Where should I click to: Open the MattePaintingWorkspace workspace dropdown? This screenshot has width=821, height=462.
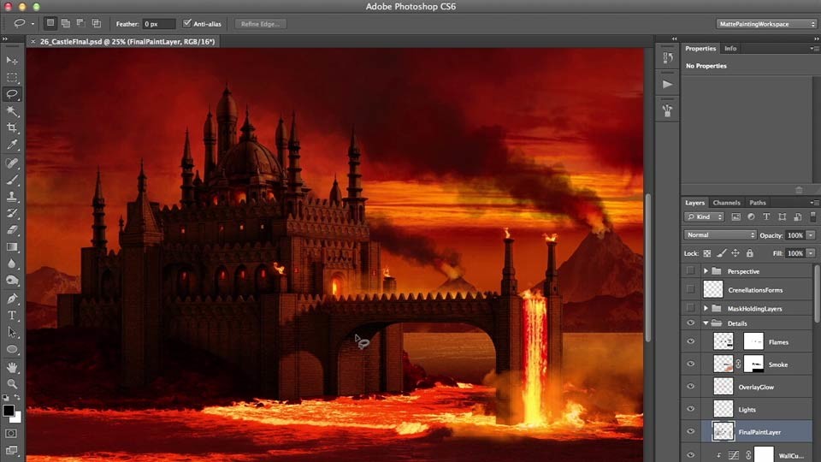[x=766, y=24]
